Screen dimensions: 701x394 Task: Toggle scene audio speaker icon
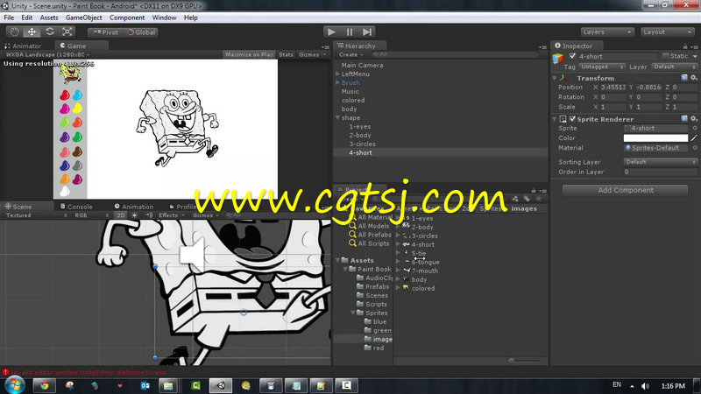pos(149,215)
